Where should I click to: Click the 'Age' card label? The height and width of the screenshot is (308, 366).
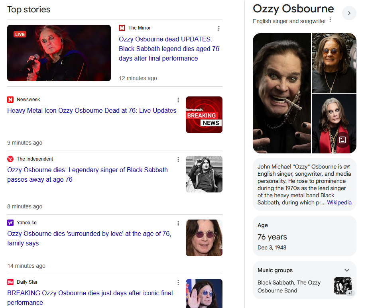263,226
